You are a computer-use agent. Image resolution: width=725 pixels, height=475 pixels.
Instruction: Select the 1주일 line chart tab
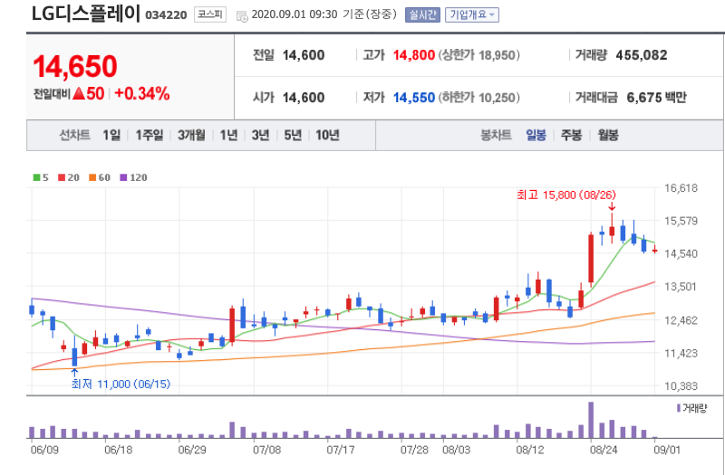[149, 135]
